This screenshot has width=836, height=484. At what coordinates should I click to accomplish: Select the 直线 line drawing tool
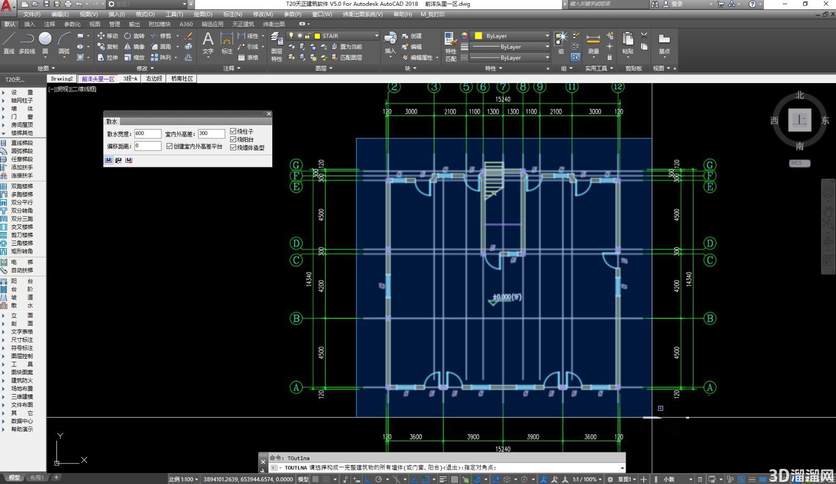pos(9,43)
